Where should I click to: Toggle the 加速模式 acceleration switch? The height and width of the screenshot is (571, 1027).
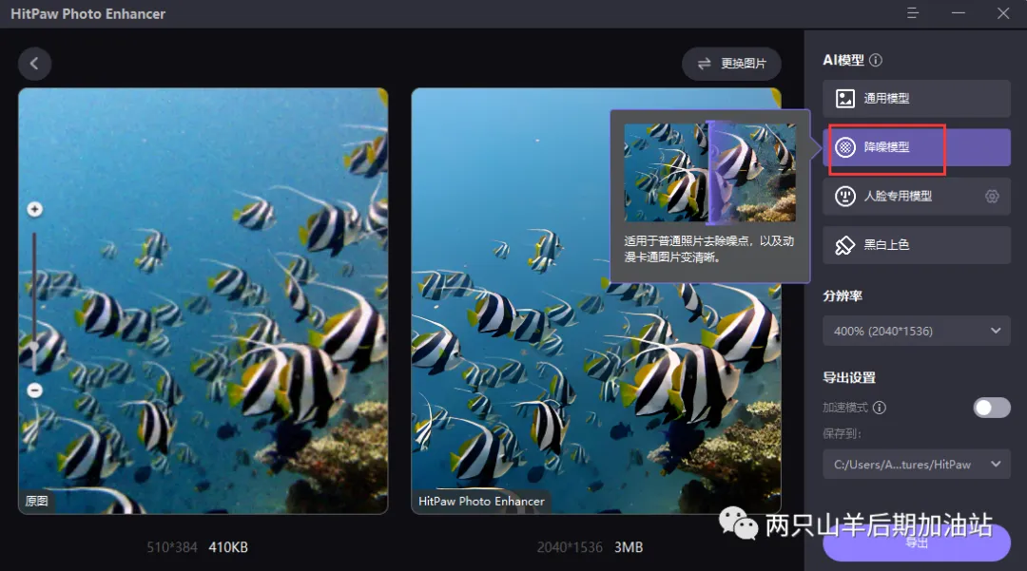point(992,408)
